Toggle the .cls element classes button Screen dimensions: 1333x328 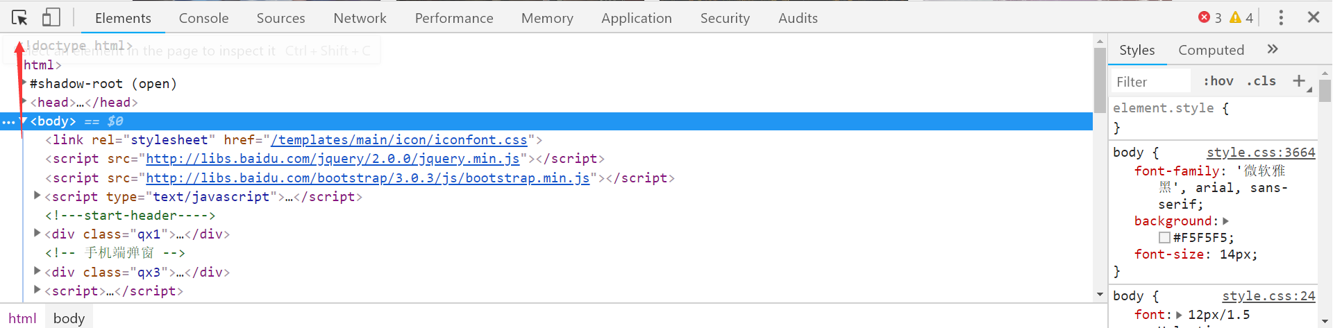pyautogui.click(x=1261, y=81)
